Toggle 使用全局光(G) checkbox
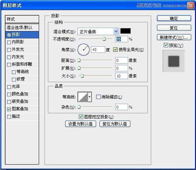 (115, 49)
